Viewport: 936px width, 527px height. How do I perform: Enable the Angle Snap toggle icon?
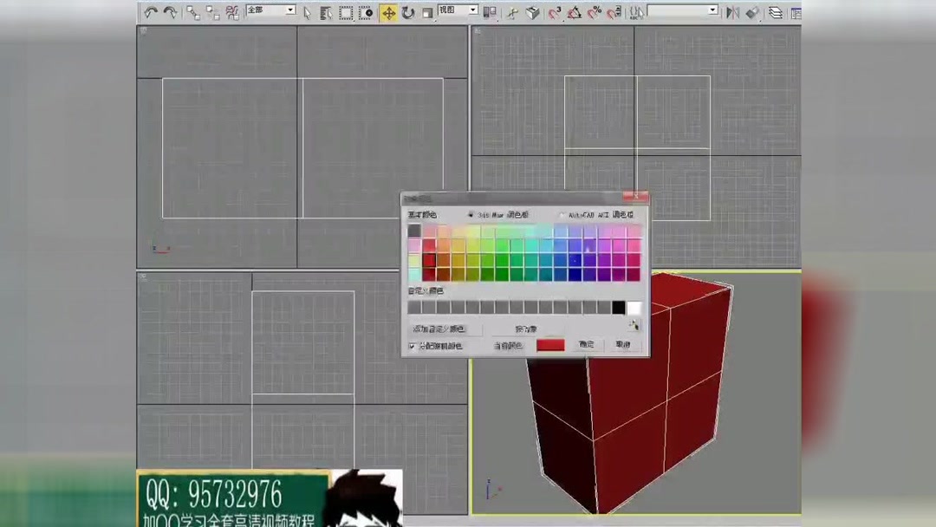[x=576, y=12]
